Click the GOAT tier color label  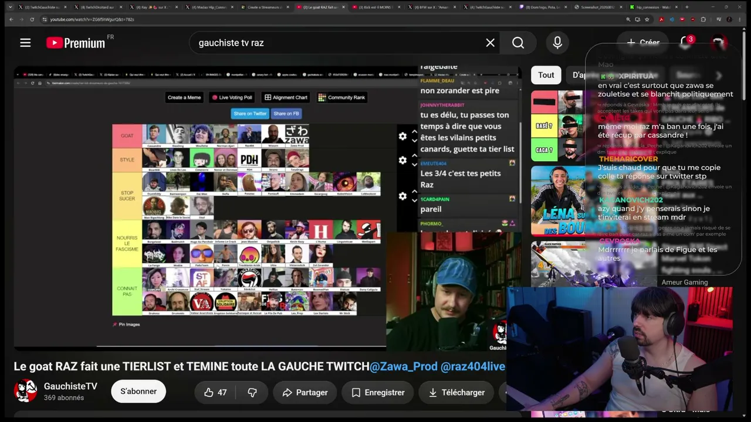tap(127, 136)
